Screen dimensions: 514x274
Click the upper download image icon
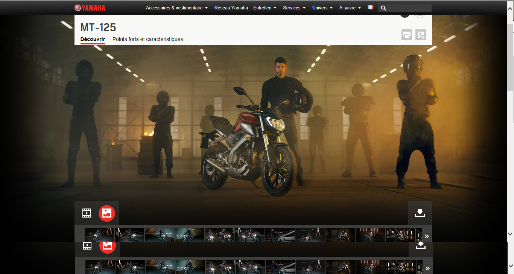[x=420, y=213]
